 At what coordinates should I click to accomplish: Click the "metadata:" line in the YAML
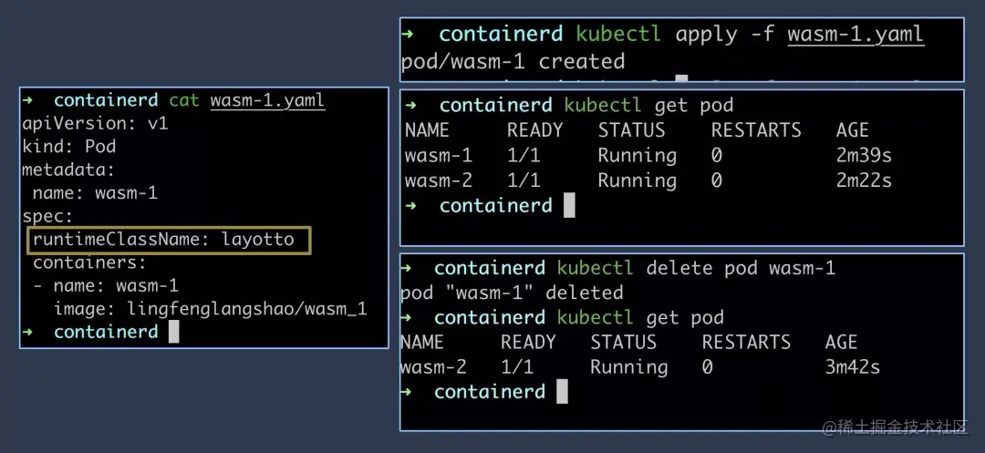pyautogui.click(x=69, y=170)
